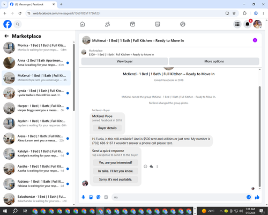Click the View buyer button
Image resolution: width=268 pixels, height=215 pixels.
pyautogui.click(x=124, y=61)
